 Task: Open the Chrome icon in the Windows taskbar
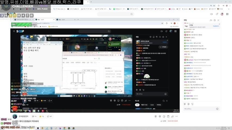pos(64,128)
